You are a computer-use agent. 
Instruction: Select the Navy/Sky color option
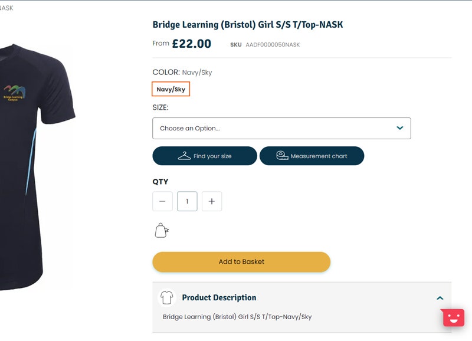(x=171, y=90)
